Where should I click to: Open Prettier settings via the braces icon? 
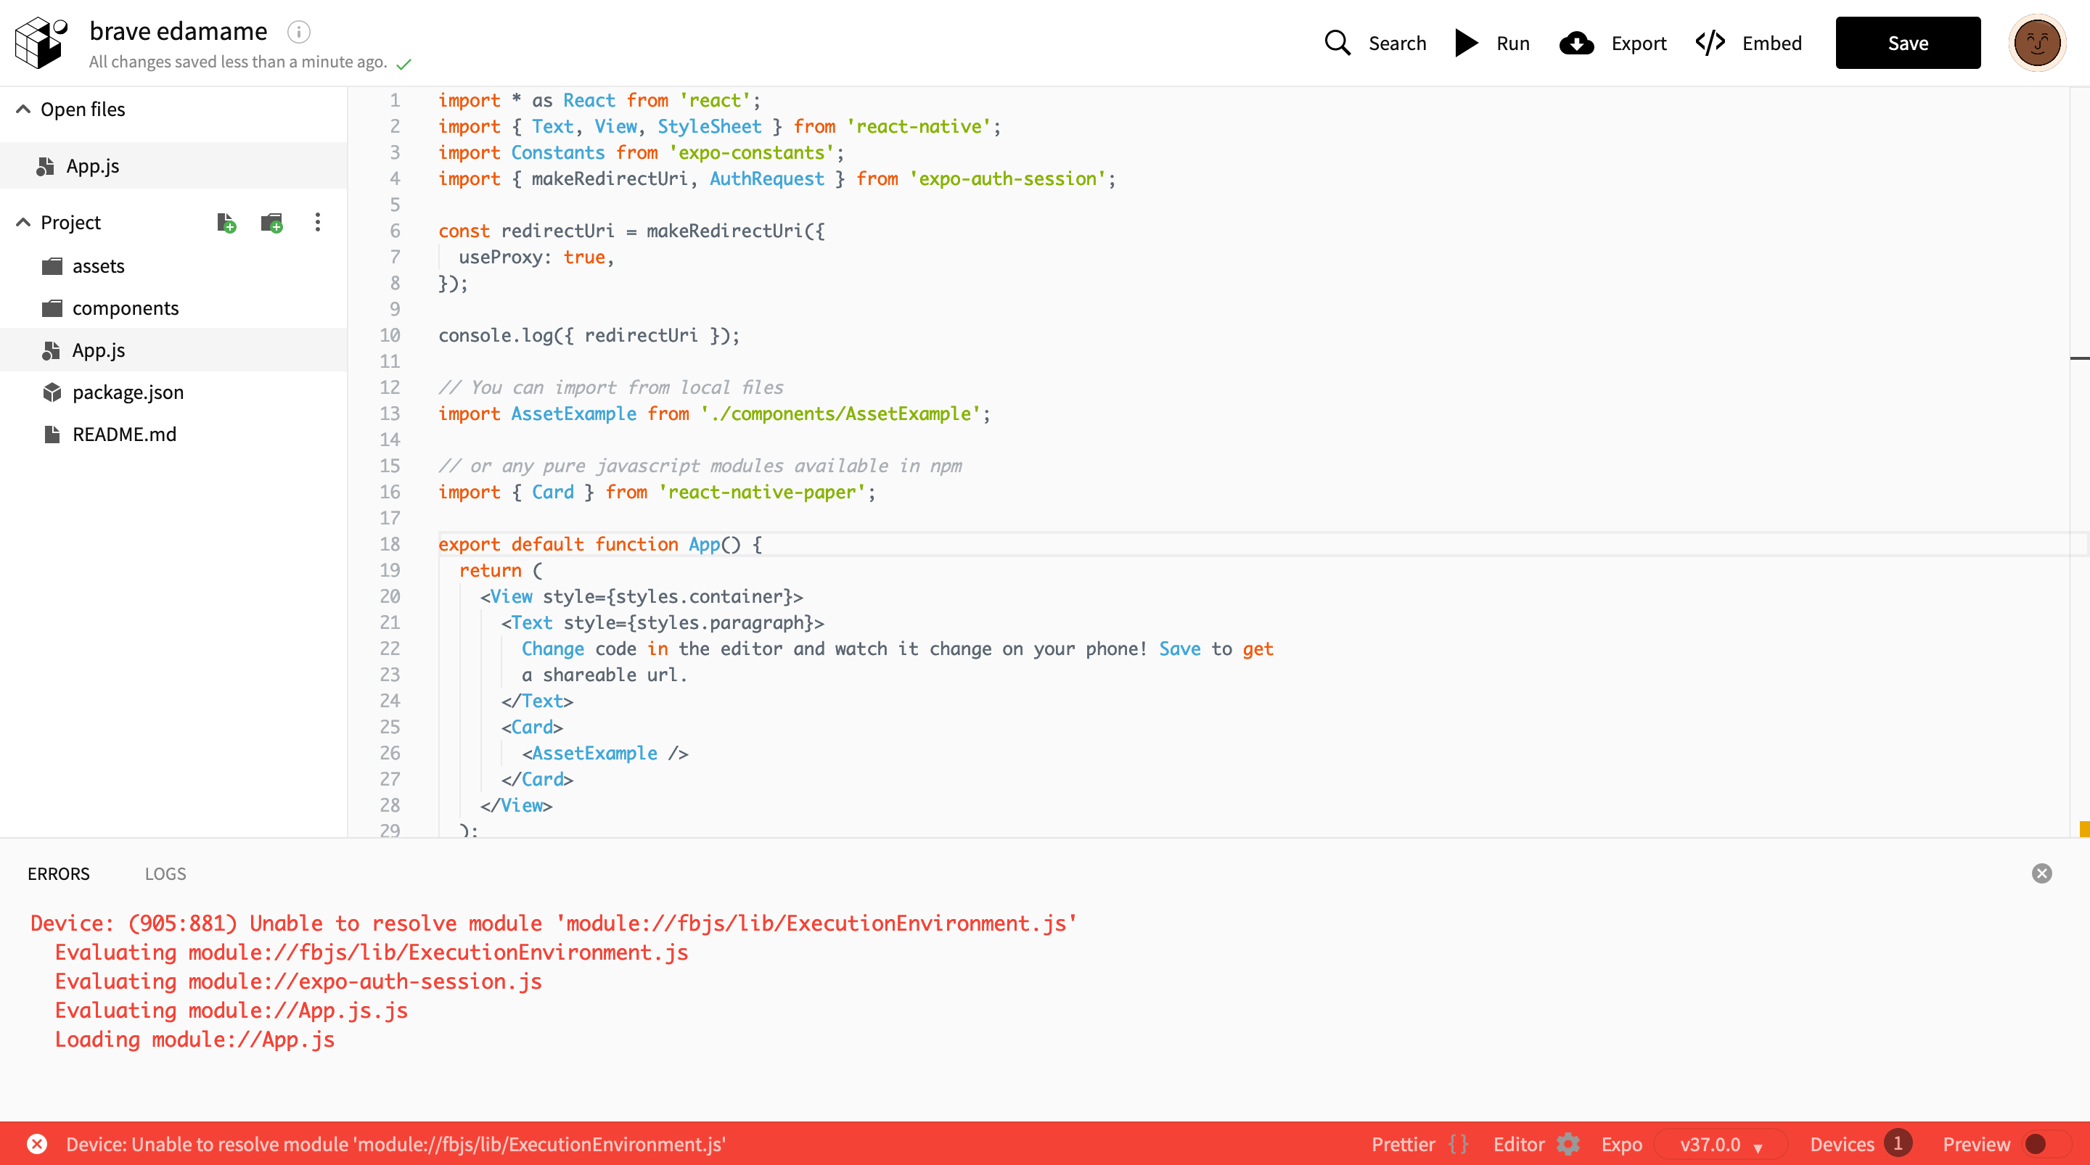[1457, 1144]
